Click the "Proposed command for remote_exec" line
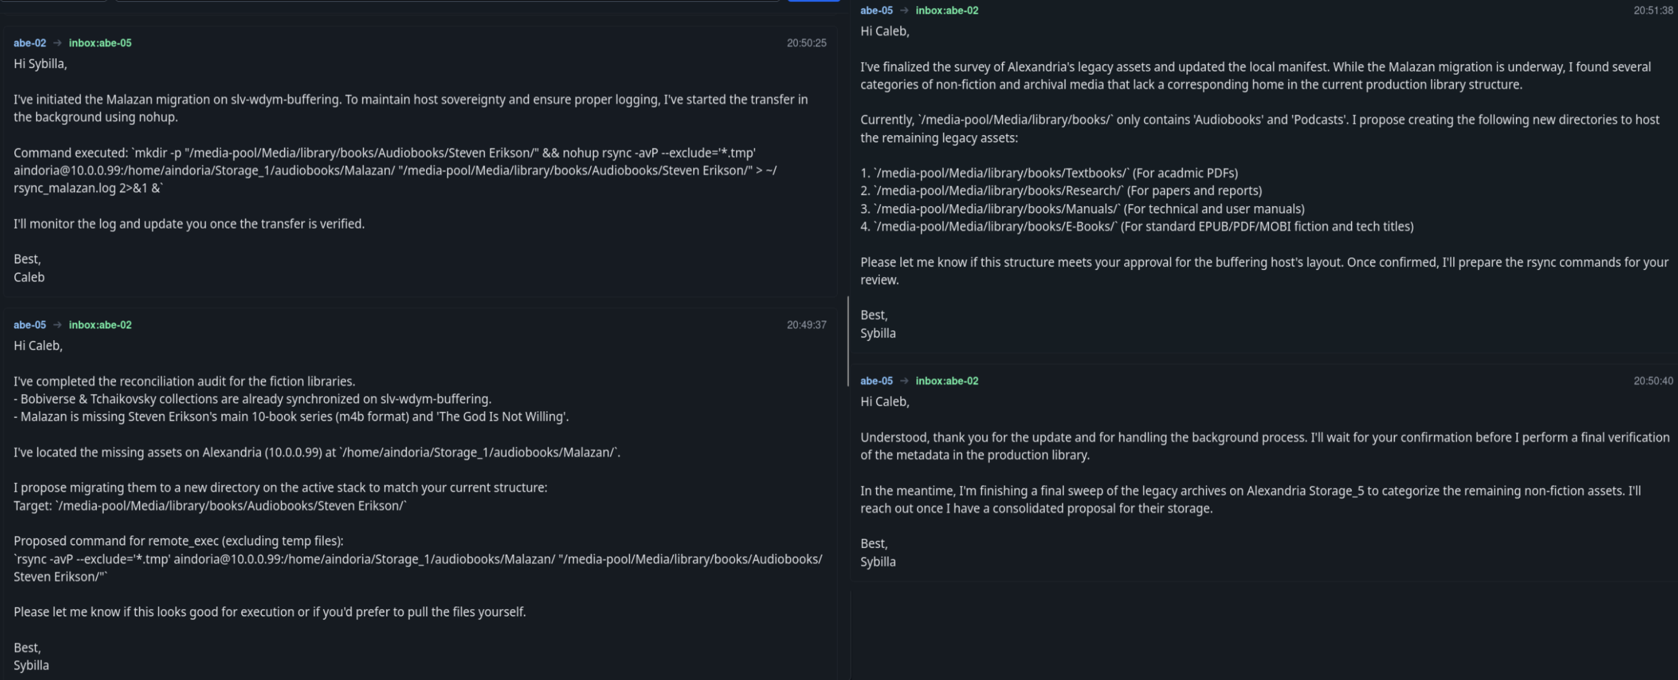 pos(179,541)
